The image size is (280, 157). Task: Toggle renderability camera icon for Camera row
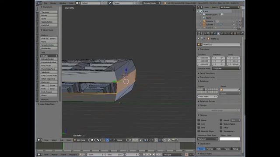point(240,21)
